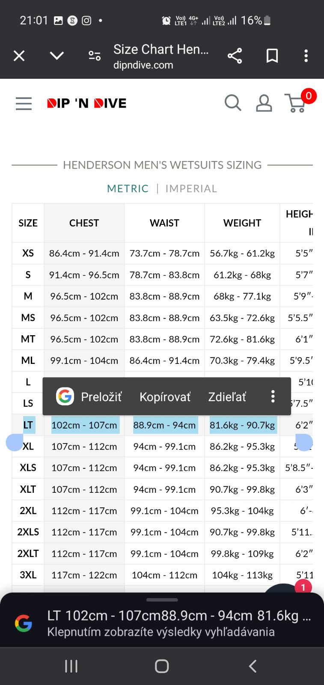The image size is (324, 685).
Task: View the shopping cart
Action: 296,103
